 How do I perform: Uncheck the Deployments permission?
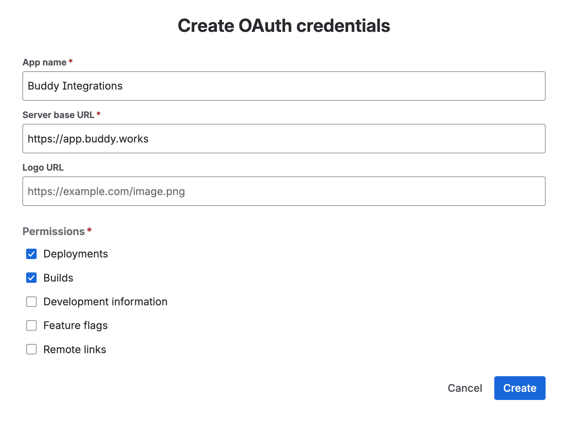(x=31, y=254)
